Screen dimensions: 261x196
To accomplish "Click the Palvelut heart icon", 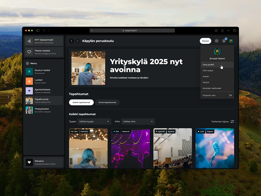I will pyautogui.click(x=29, y=162).
